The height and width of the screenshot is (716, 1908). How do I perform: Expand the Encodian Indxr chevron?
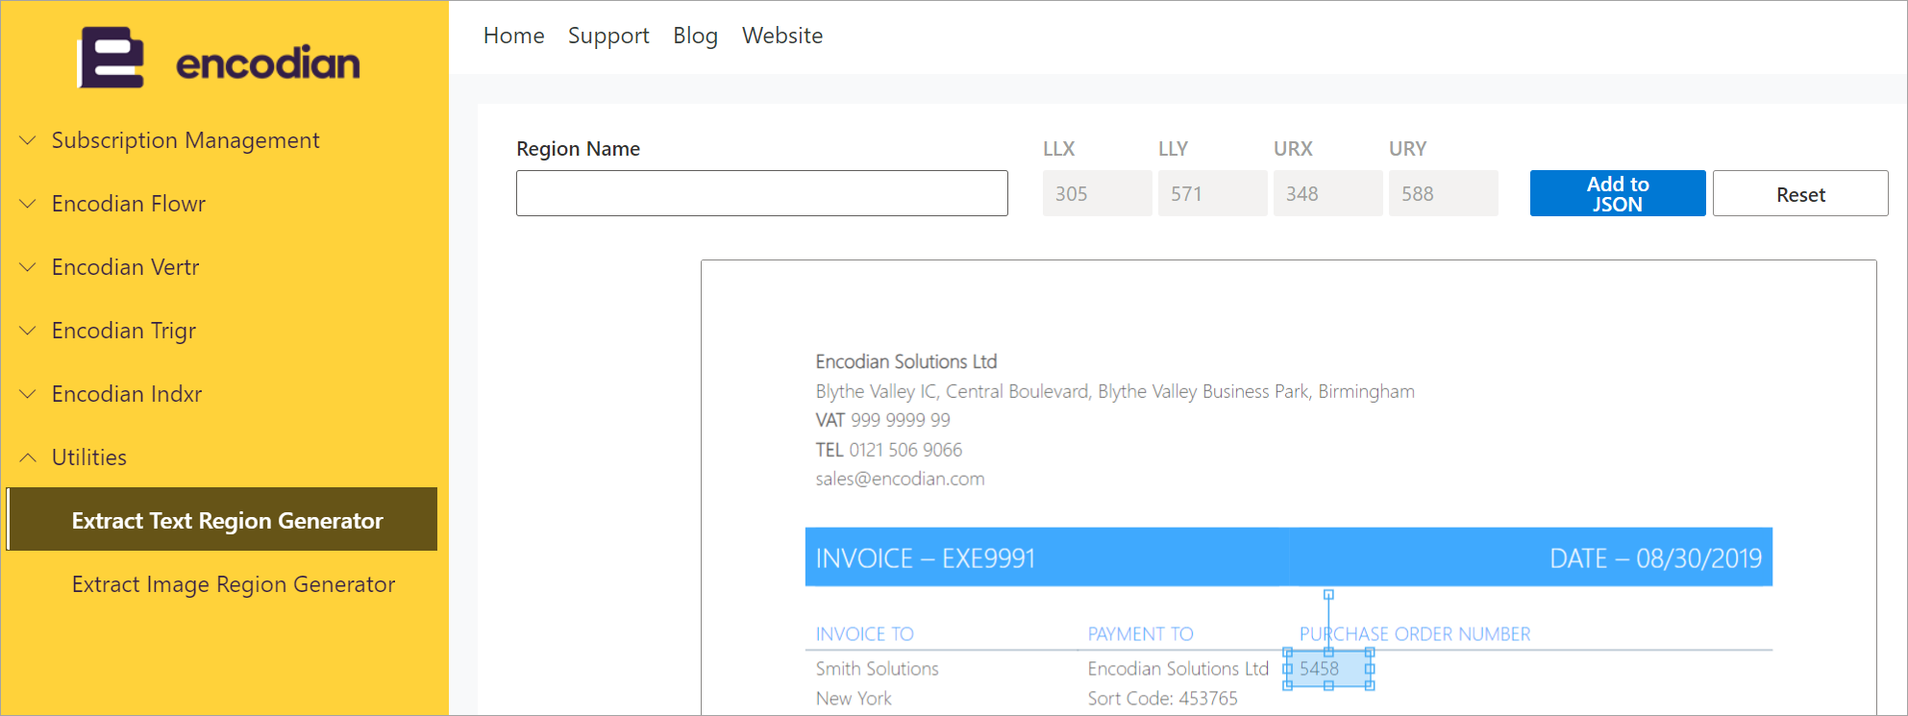pos(28,394)
